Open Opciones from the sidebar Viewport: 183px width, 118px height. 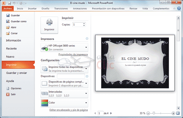[x=16, y=88]
